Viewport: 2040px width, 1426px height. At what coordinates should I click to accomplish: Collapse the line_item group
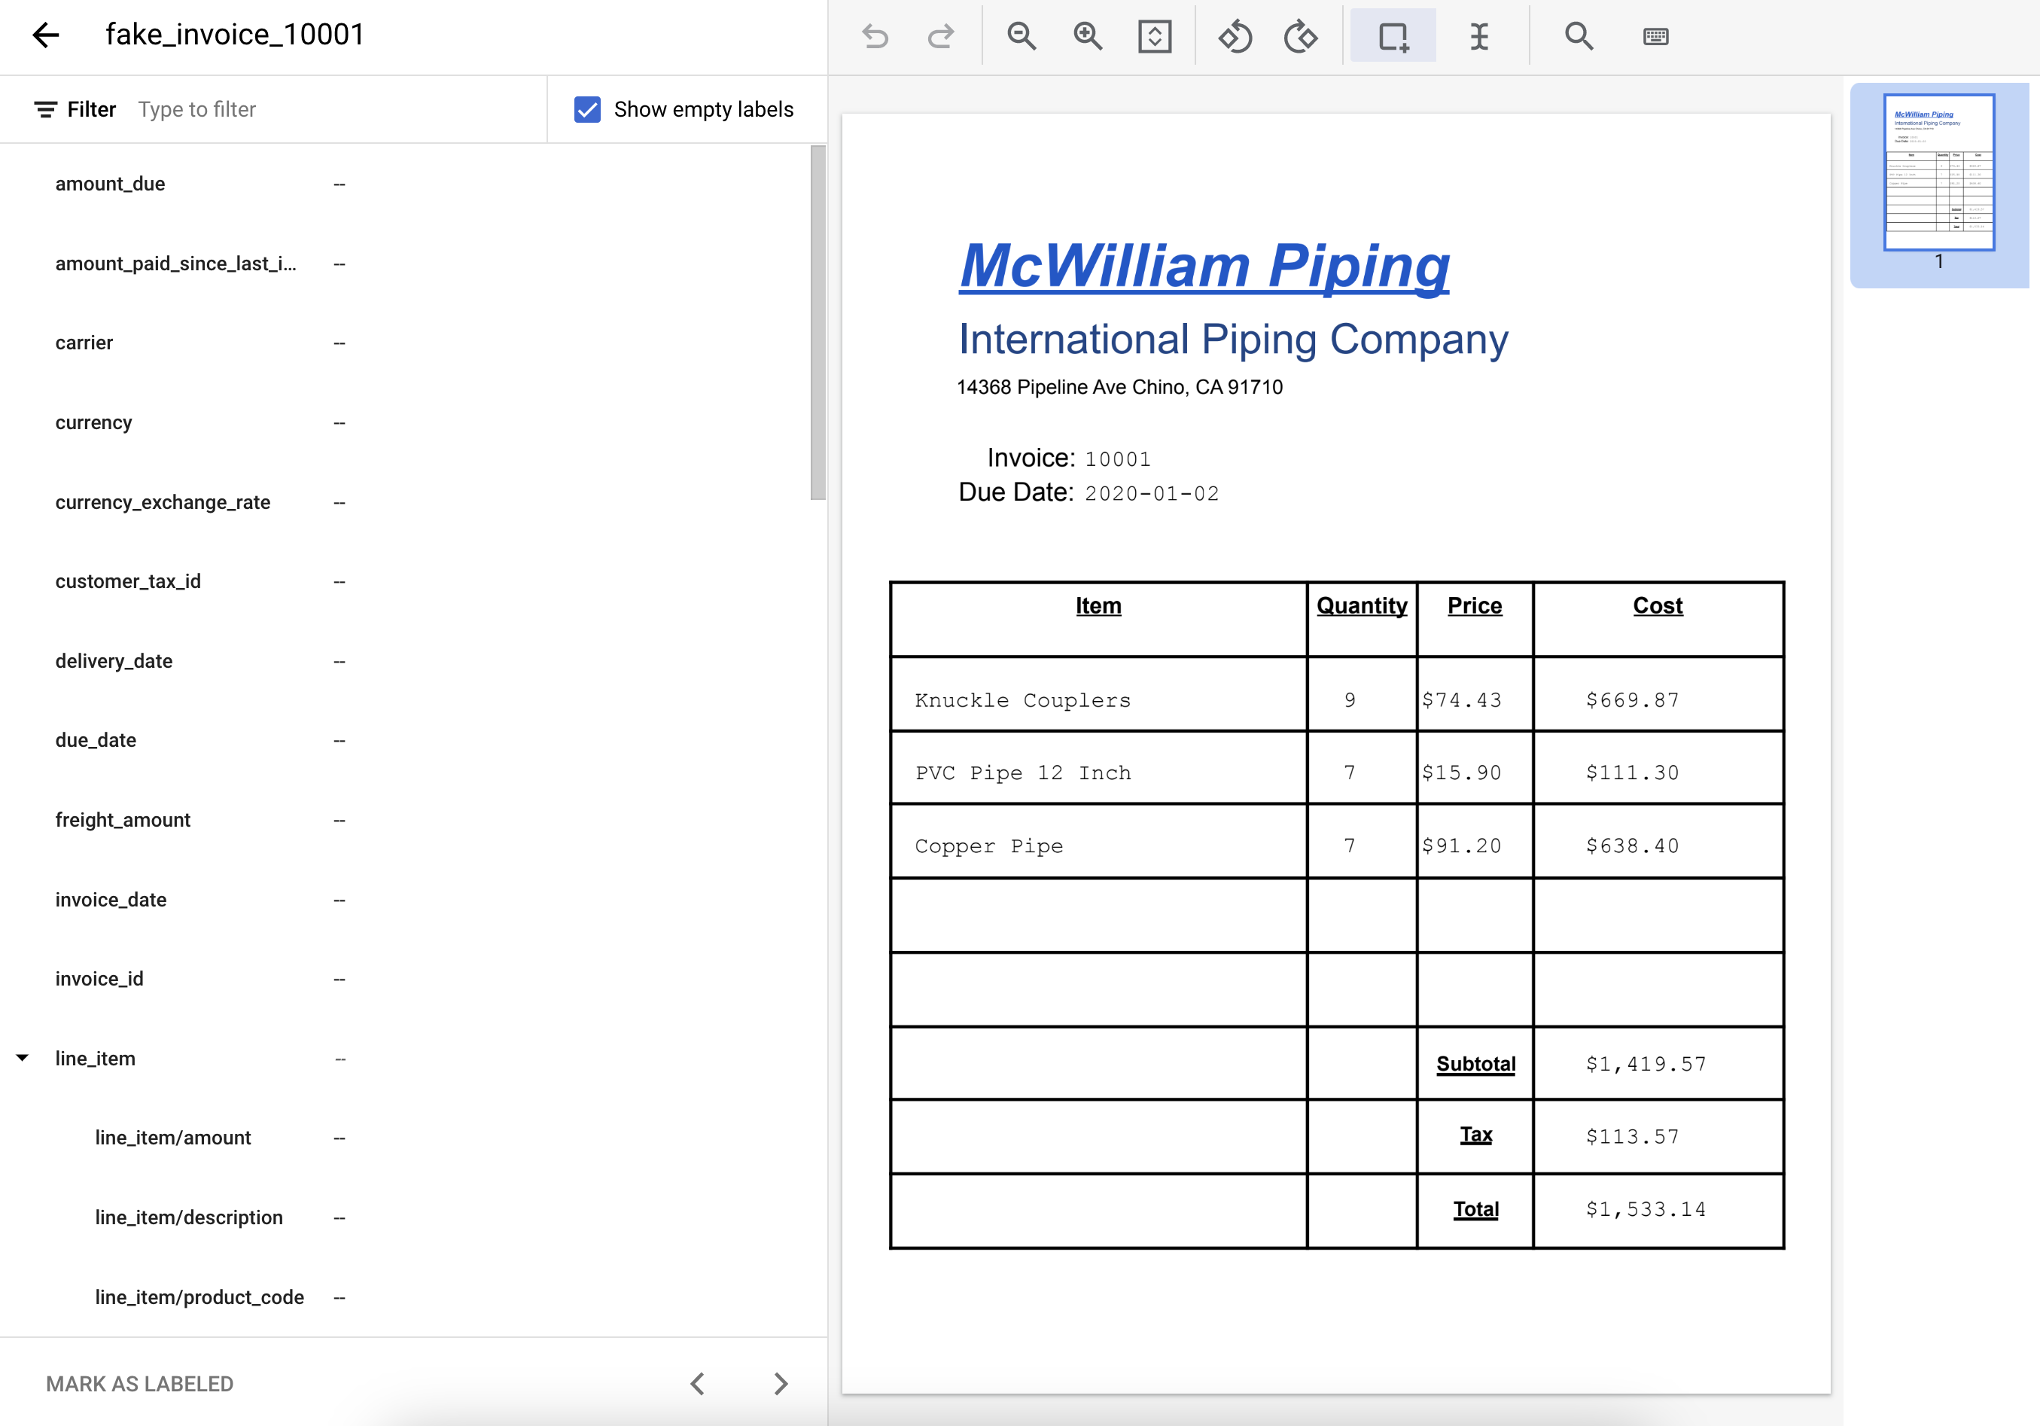[23, 1058]
